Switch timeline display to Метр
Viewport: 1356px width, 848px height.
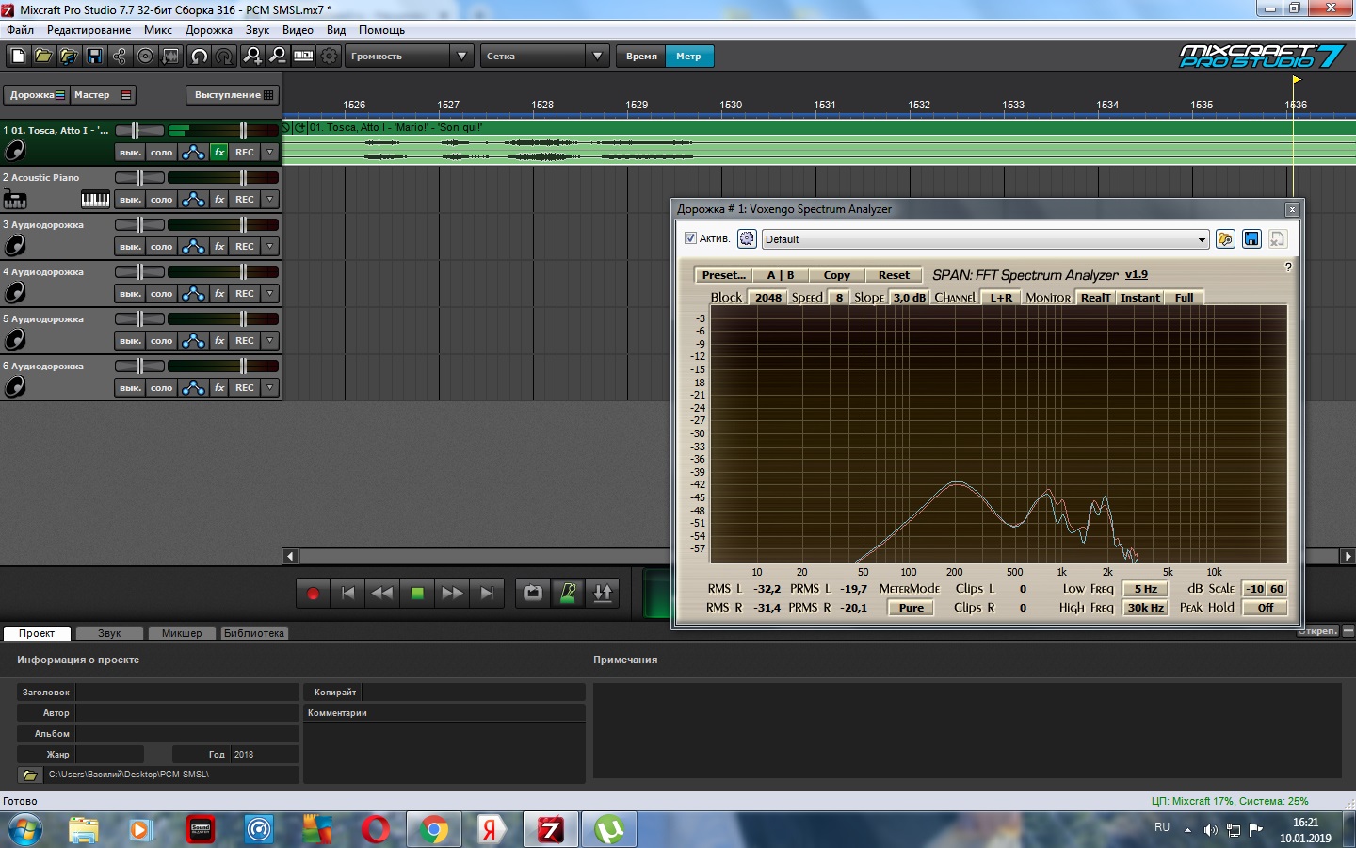[x=688, y=57]
